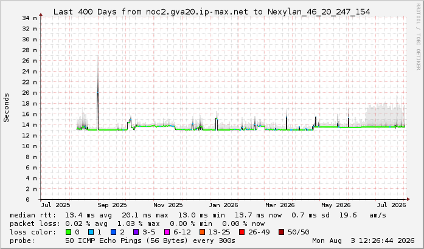This screenshot has width=424, height=249.
Task: Click the probe description '50 ICMP Echo Pings'
Action: point(103,240)
